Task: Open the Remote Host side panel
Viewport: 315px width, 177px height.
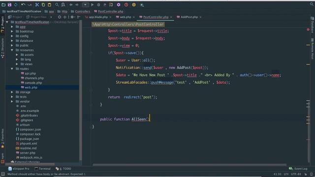Action: [313, 49]
